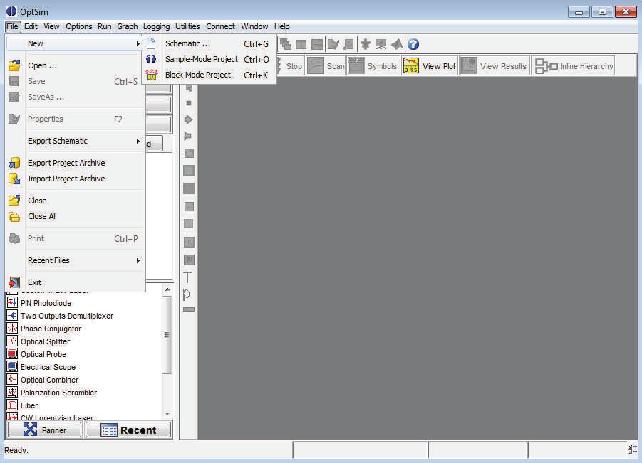The image size is (642, 463).
Task: Expand the Export Schematic submenu
Action: point(76,141)
